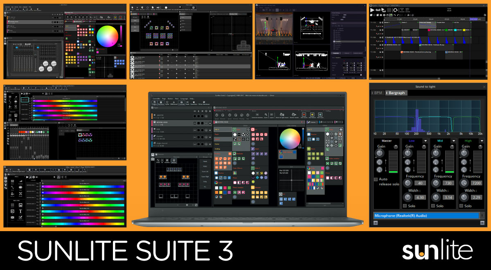The image size is (491, 270).
Task: Open the Low band dropdown arrow
Action: coord(426,141)
